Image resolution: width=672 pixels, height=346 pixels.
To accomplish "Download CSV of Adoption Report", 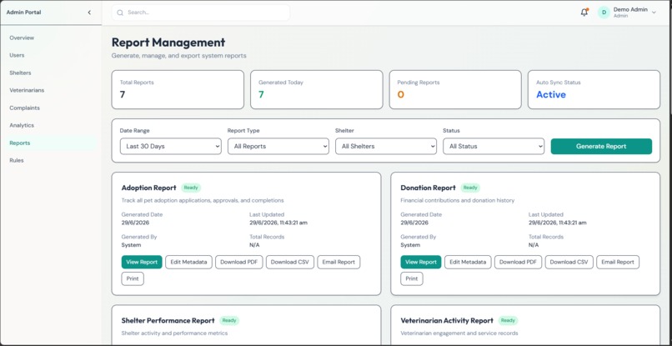I will [289, 262].
